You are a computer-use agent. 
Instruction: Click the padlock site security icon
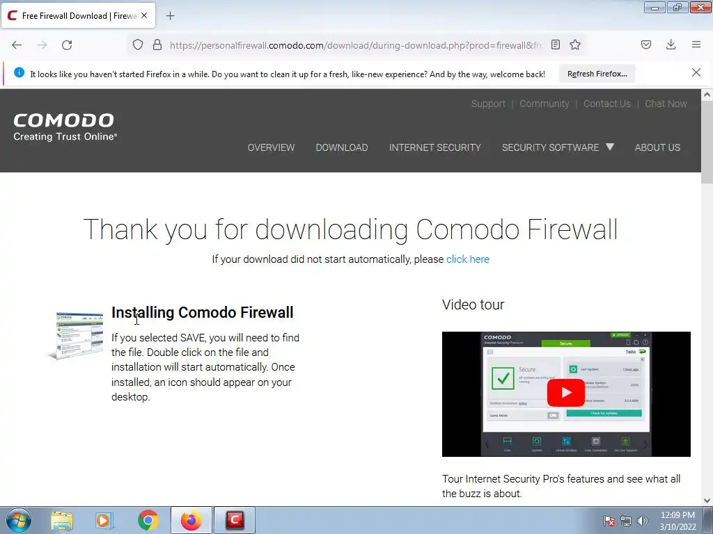[157, 45]
